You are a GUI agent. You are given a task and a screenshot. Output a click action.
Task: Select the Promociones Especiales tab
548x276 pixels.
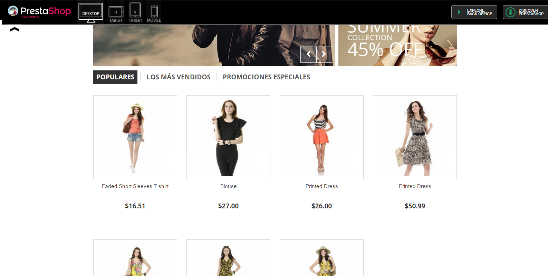tap(267, 77)
